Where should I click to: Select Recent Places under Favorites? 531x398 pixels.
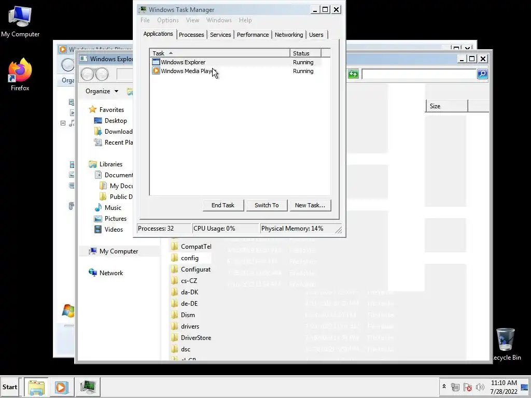pyautogui.click(x=114, y=143)
